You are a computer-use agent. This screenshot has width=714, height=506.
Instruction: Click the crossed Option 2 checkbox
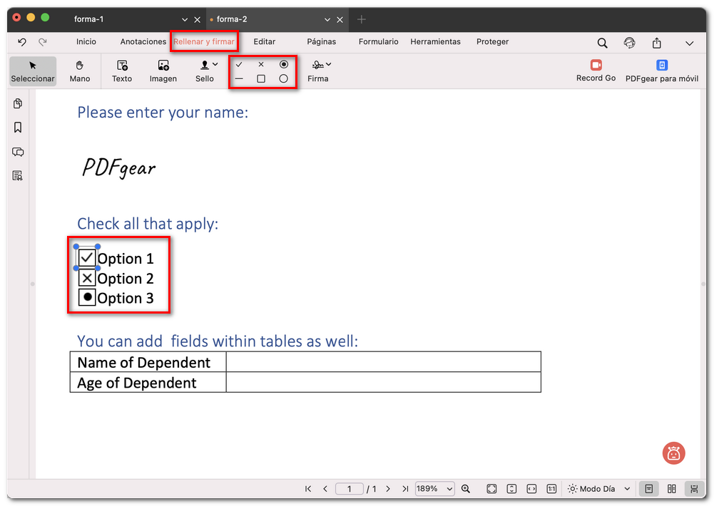tap(87, 278)
